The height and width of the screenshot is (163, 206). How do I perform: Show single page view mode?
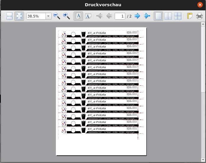coord(158,16)
